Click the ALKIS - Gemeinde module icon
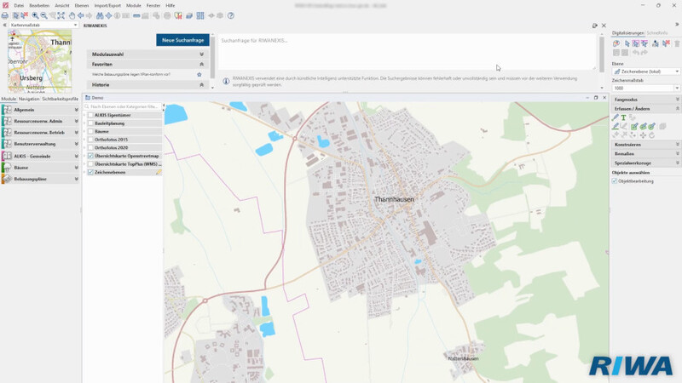 [7, 156]
